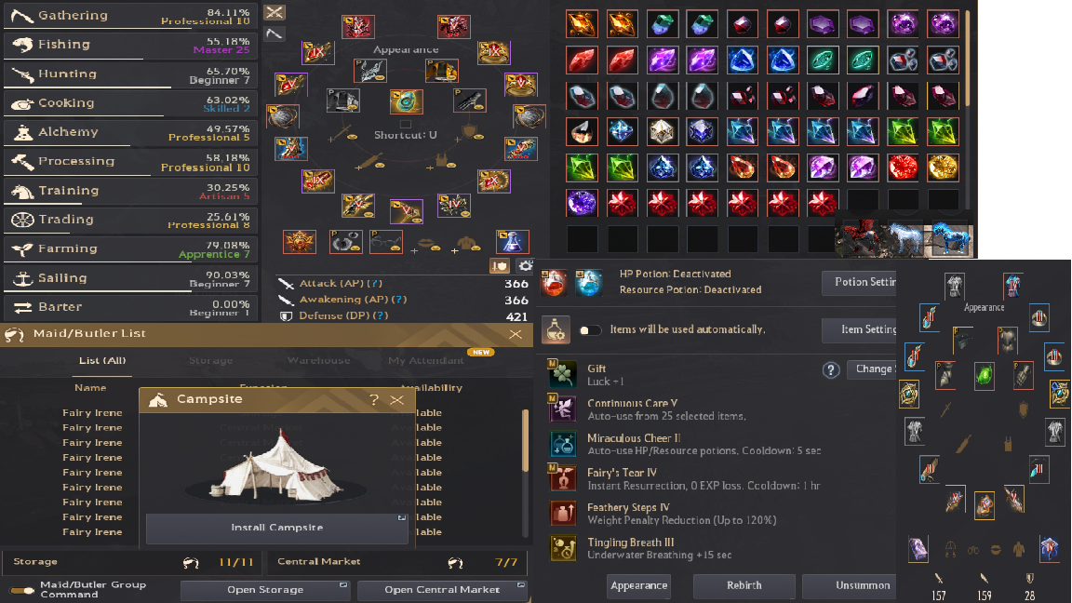Image resolution: width=1072 pixels, height=603 pixels.
Task: Open the help icon in Campsite window
Action: coord(373,399)
